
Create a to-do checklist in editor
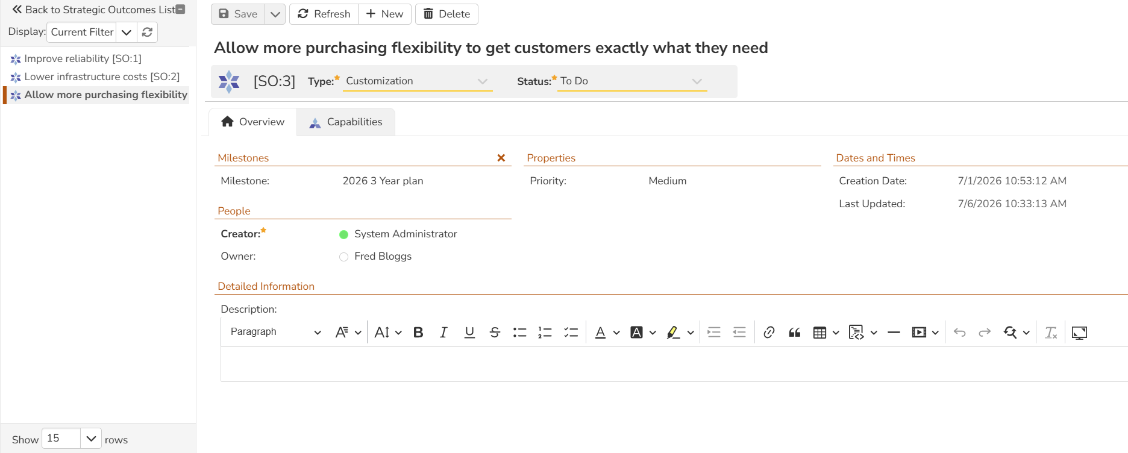(571, 333)
